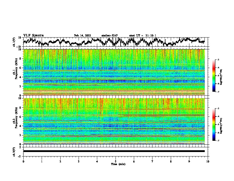
Task: Click time axis tick label "5"
Action: tap(116, 161)
